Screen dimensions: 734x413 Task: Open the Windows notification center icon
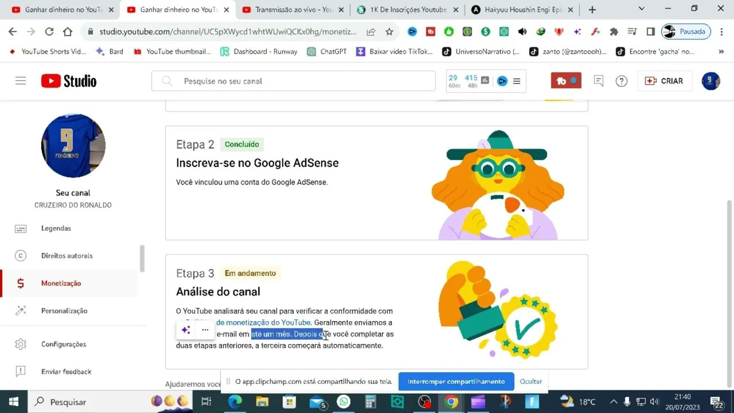click(717, 402)
